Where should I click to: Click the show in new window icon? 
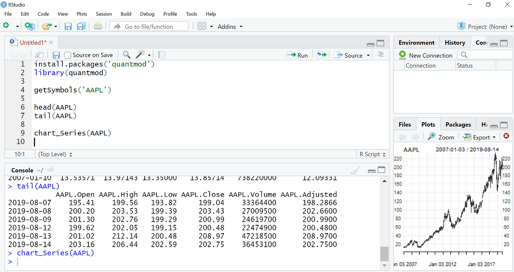click(39, 55)
